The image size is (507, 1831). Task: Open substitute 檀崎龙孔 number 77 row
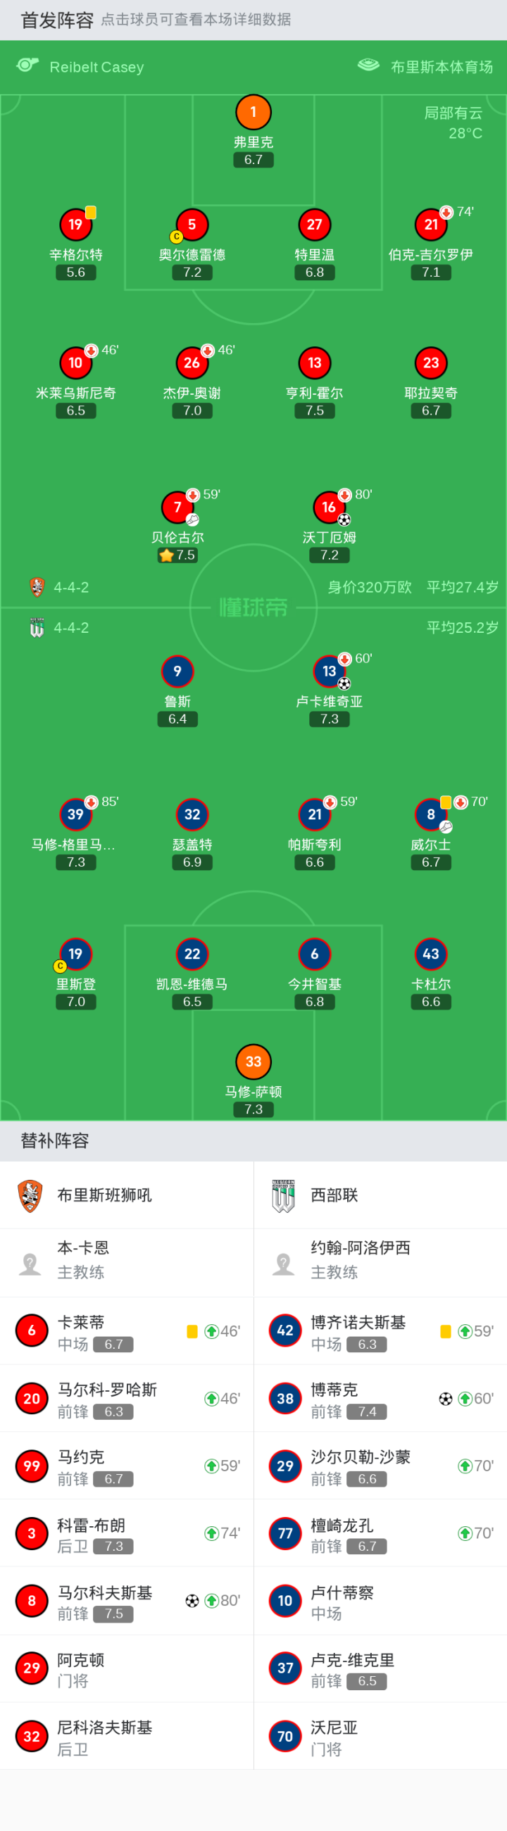(380, 1534)
